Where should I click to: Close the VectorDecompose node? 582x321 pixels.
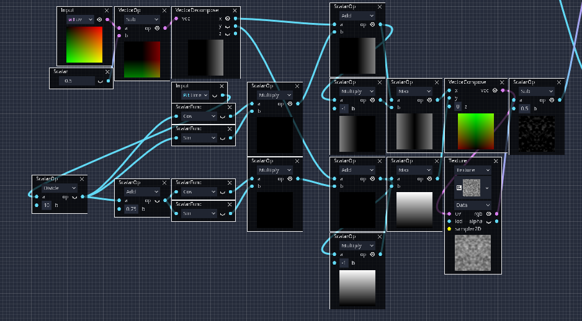click(x=235, y=11)
